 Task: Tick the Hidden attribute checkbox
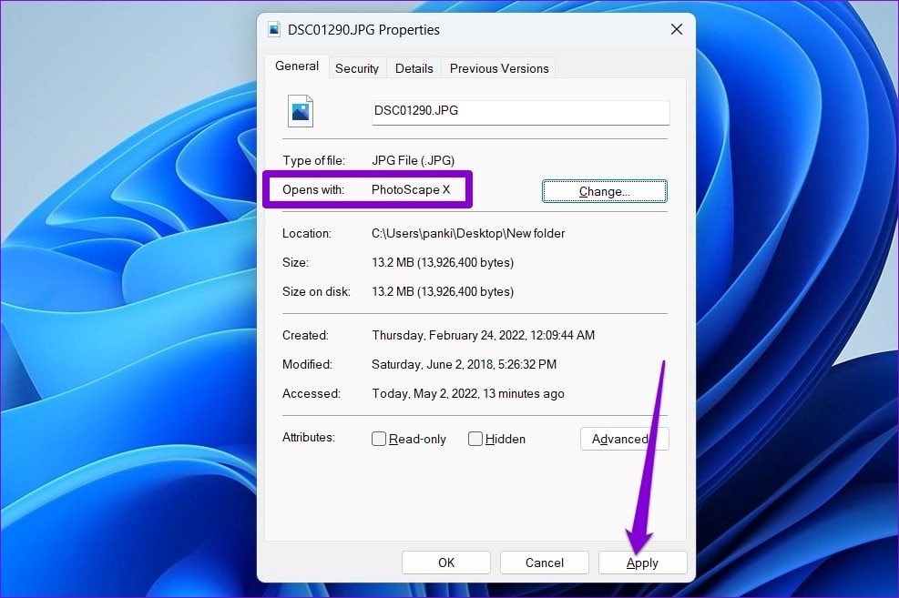click(475, 439)
